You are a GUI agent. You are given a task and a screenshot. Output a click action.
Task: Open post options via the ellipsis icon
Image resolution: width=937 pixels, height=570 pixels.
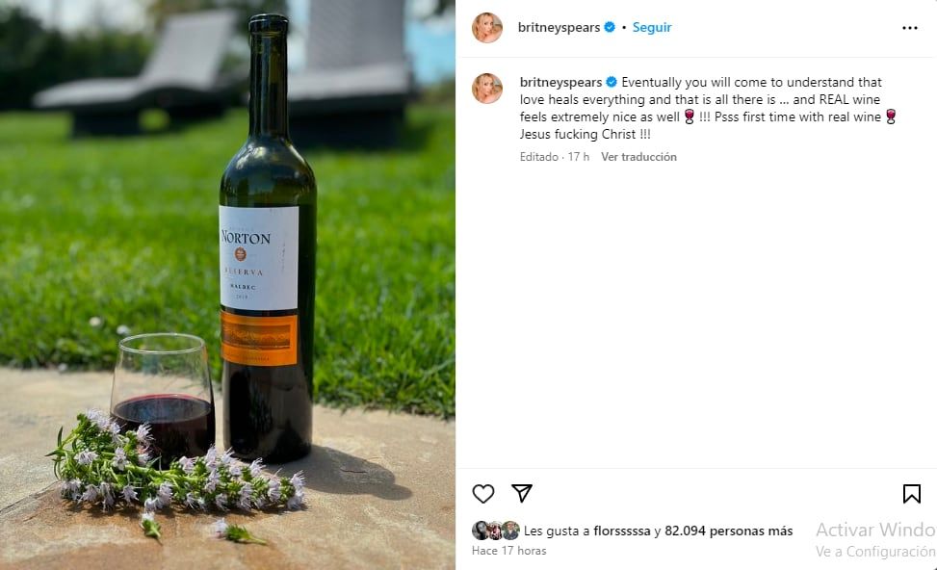tap(910, 27)
